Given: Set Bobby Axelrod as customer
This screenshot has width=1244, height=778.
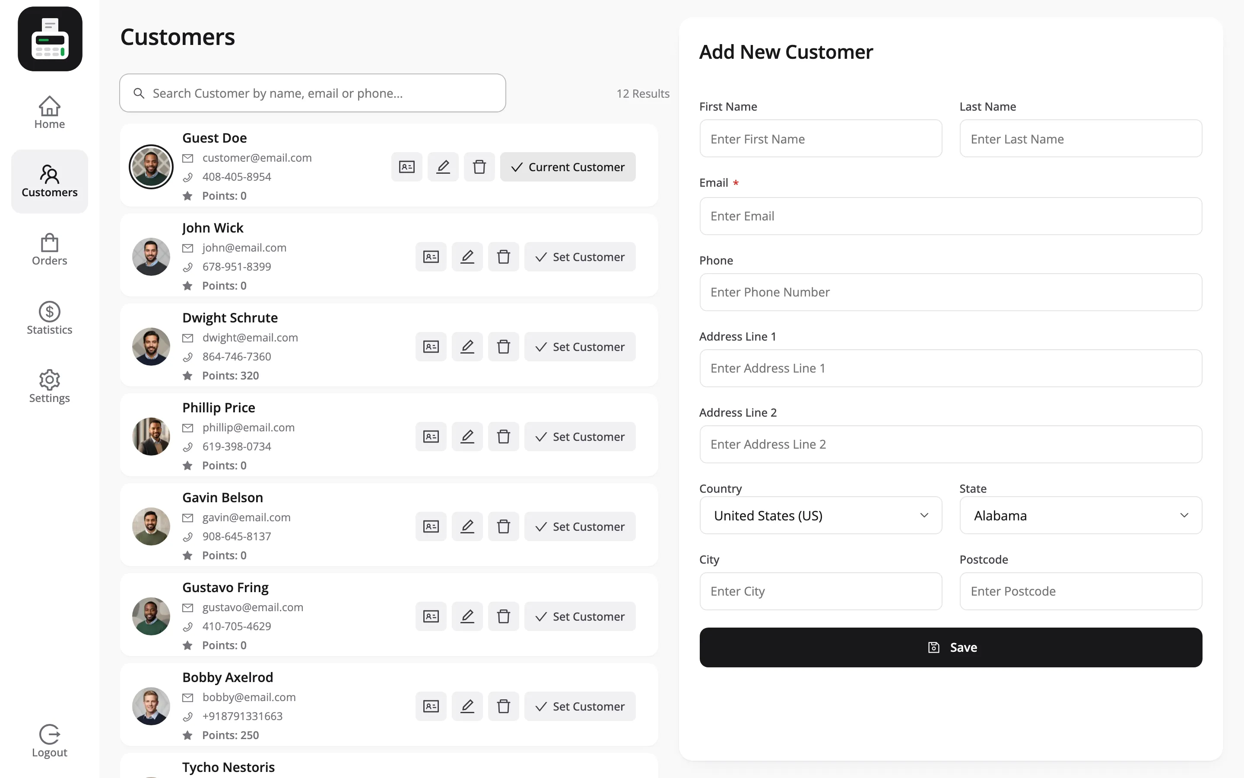Looking at the screenshot, I should pos(580,707).
